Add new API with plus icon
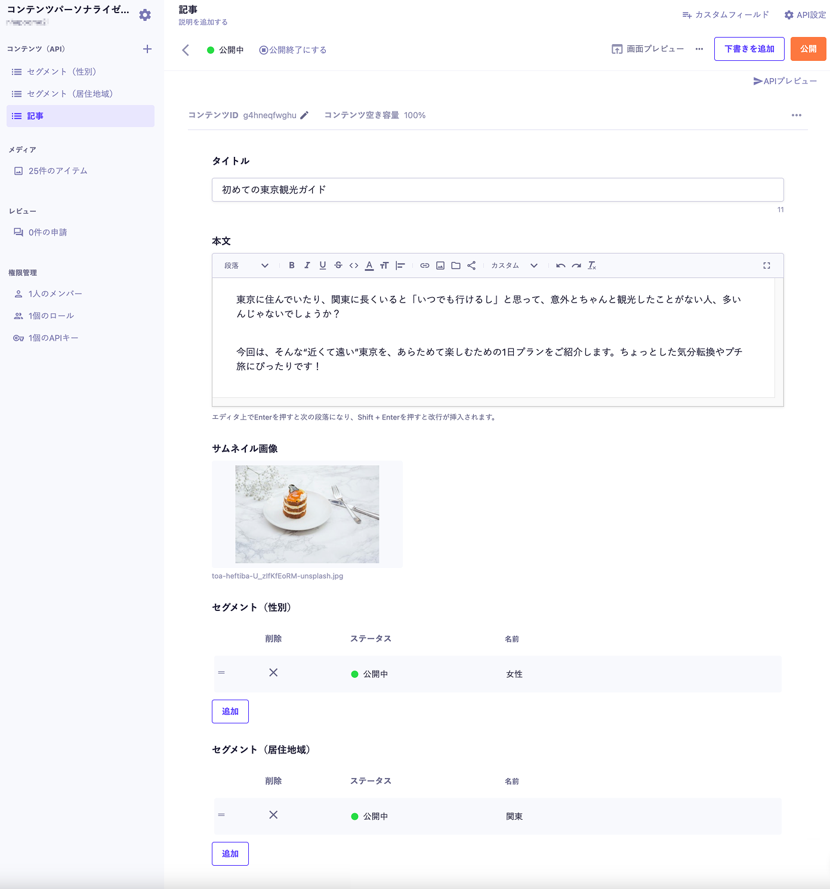 [147, 49]
